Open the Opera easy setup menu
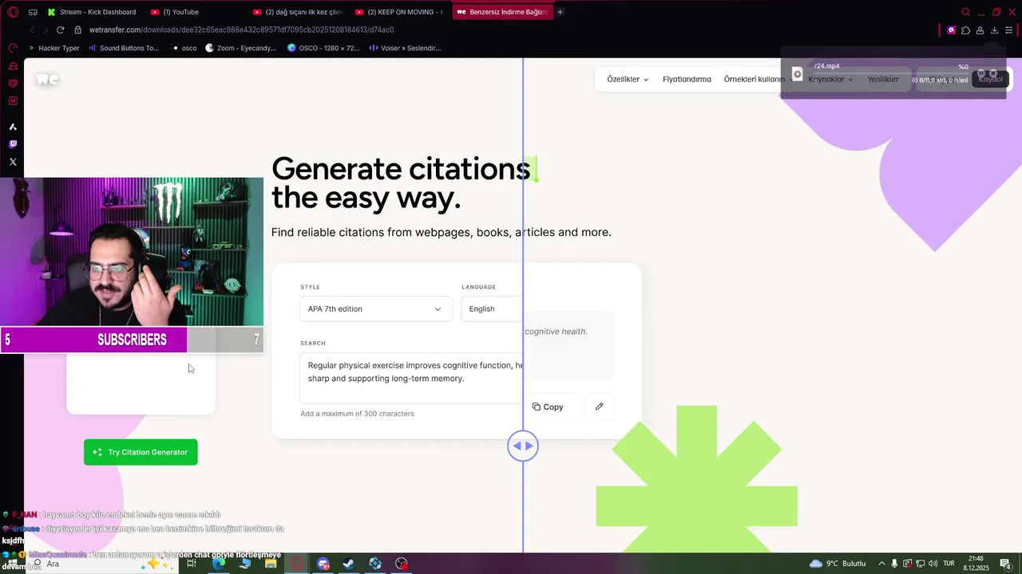Screen dimensions: 1022x574 pyautogui.click(x=1008, y=30)
